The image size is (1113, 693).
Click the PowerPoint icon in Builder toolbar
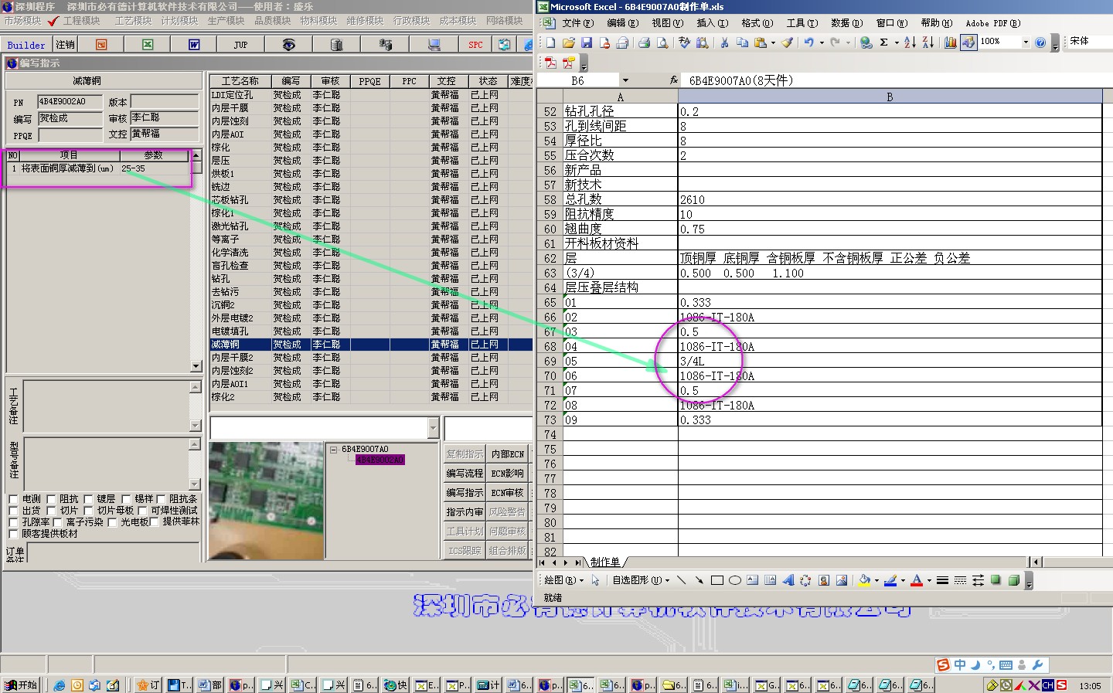[x=101, y=45]
